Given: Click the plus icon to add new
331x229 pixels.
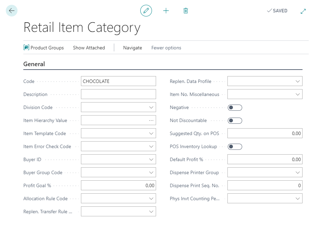Looking at the screenshot, I should pos(166,11).
